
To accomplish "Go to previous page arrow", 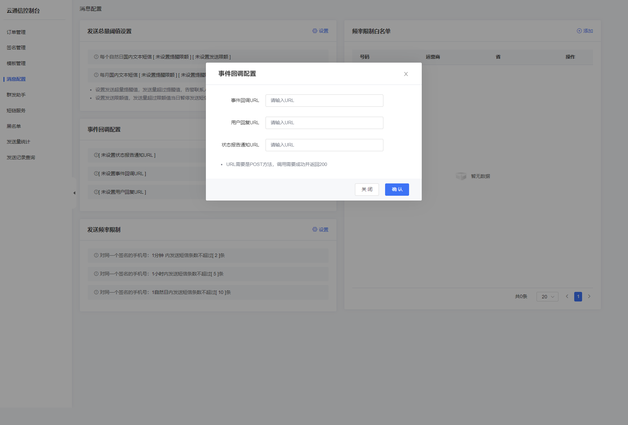I will (x=567, y=296).
